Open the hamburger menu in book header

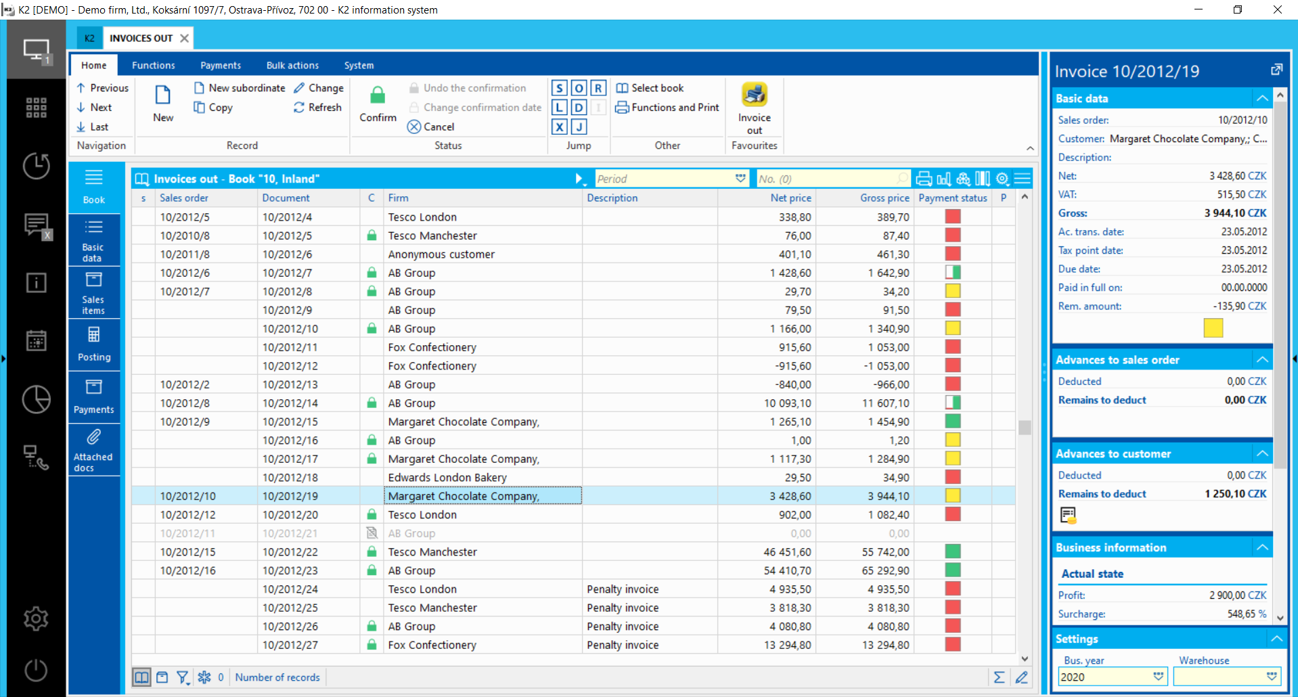pyautogui.click(x=1023, y=179)
